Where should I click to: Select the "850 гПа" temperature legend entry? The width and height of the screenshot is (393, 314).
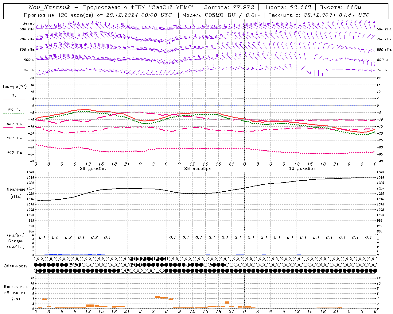pyautogui.click(x=14, y=124)
